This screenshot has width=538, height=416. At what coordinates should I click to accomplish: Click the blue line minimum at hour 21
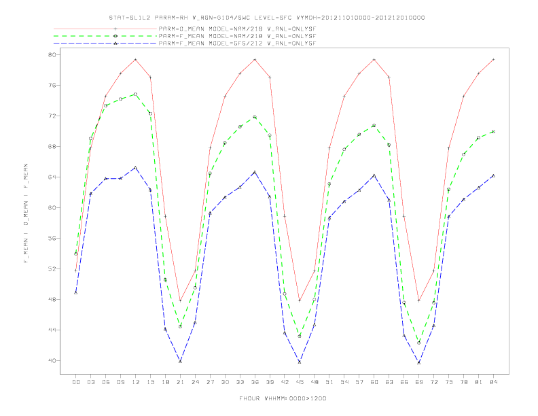coord(180,361)
